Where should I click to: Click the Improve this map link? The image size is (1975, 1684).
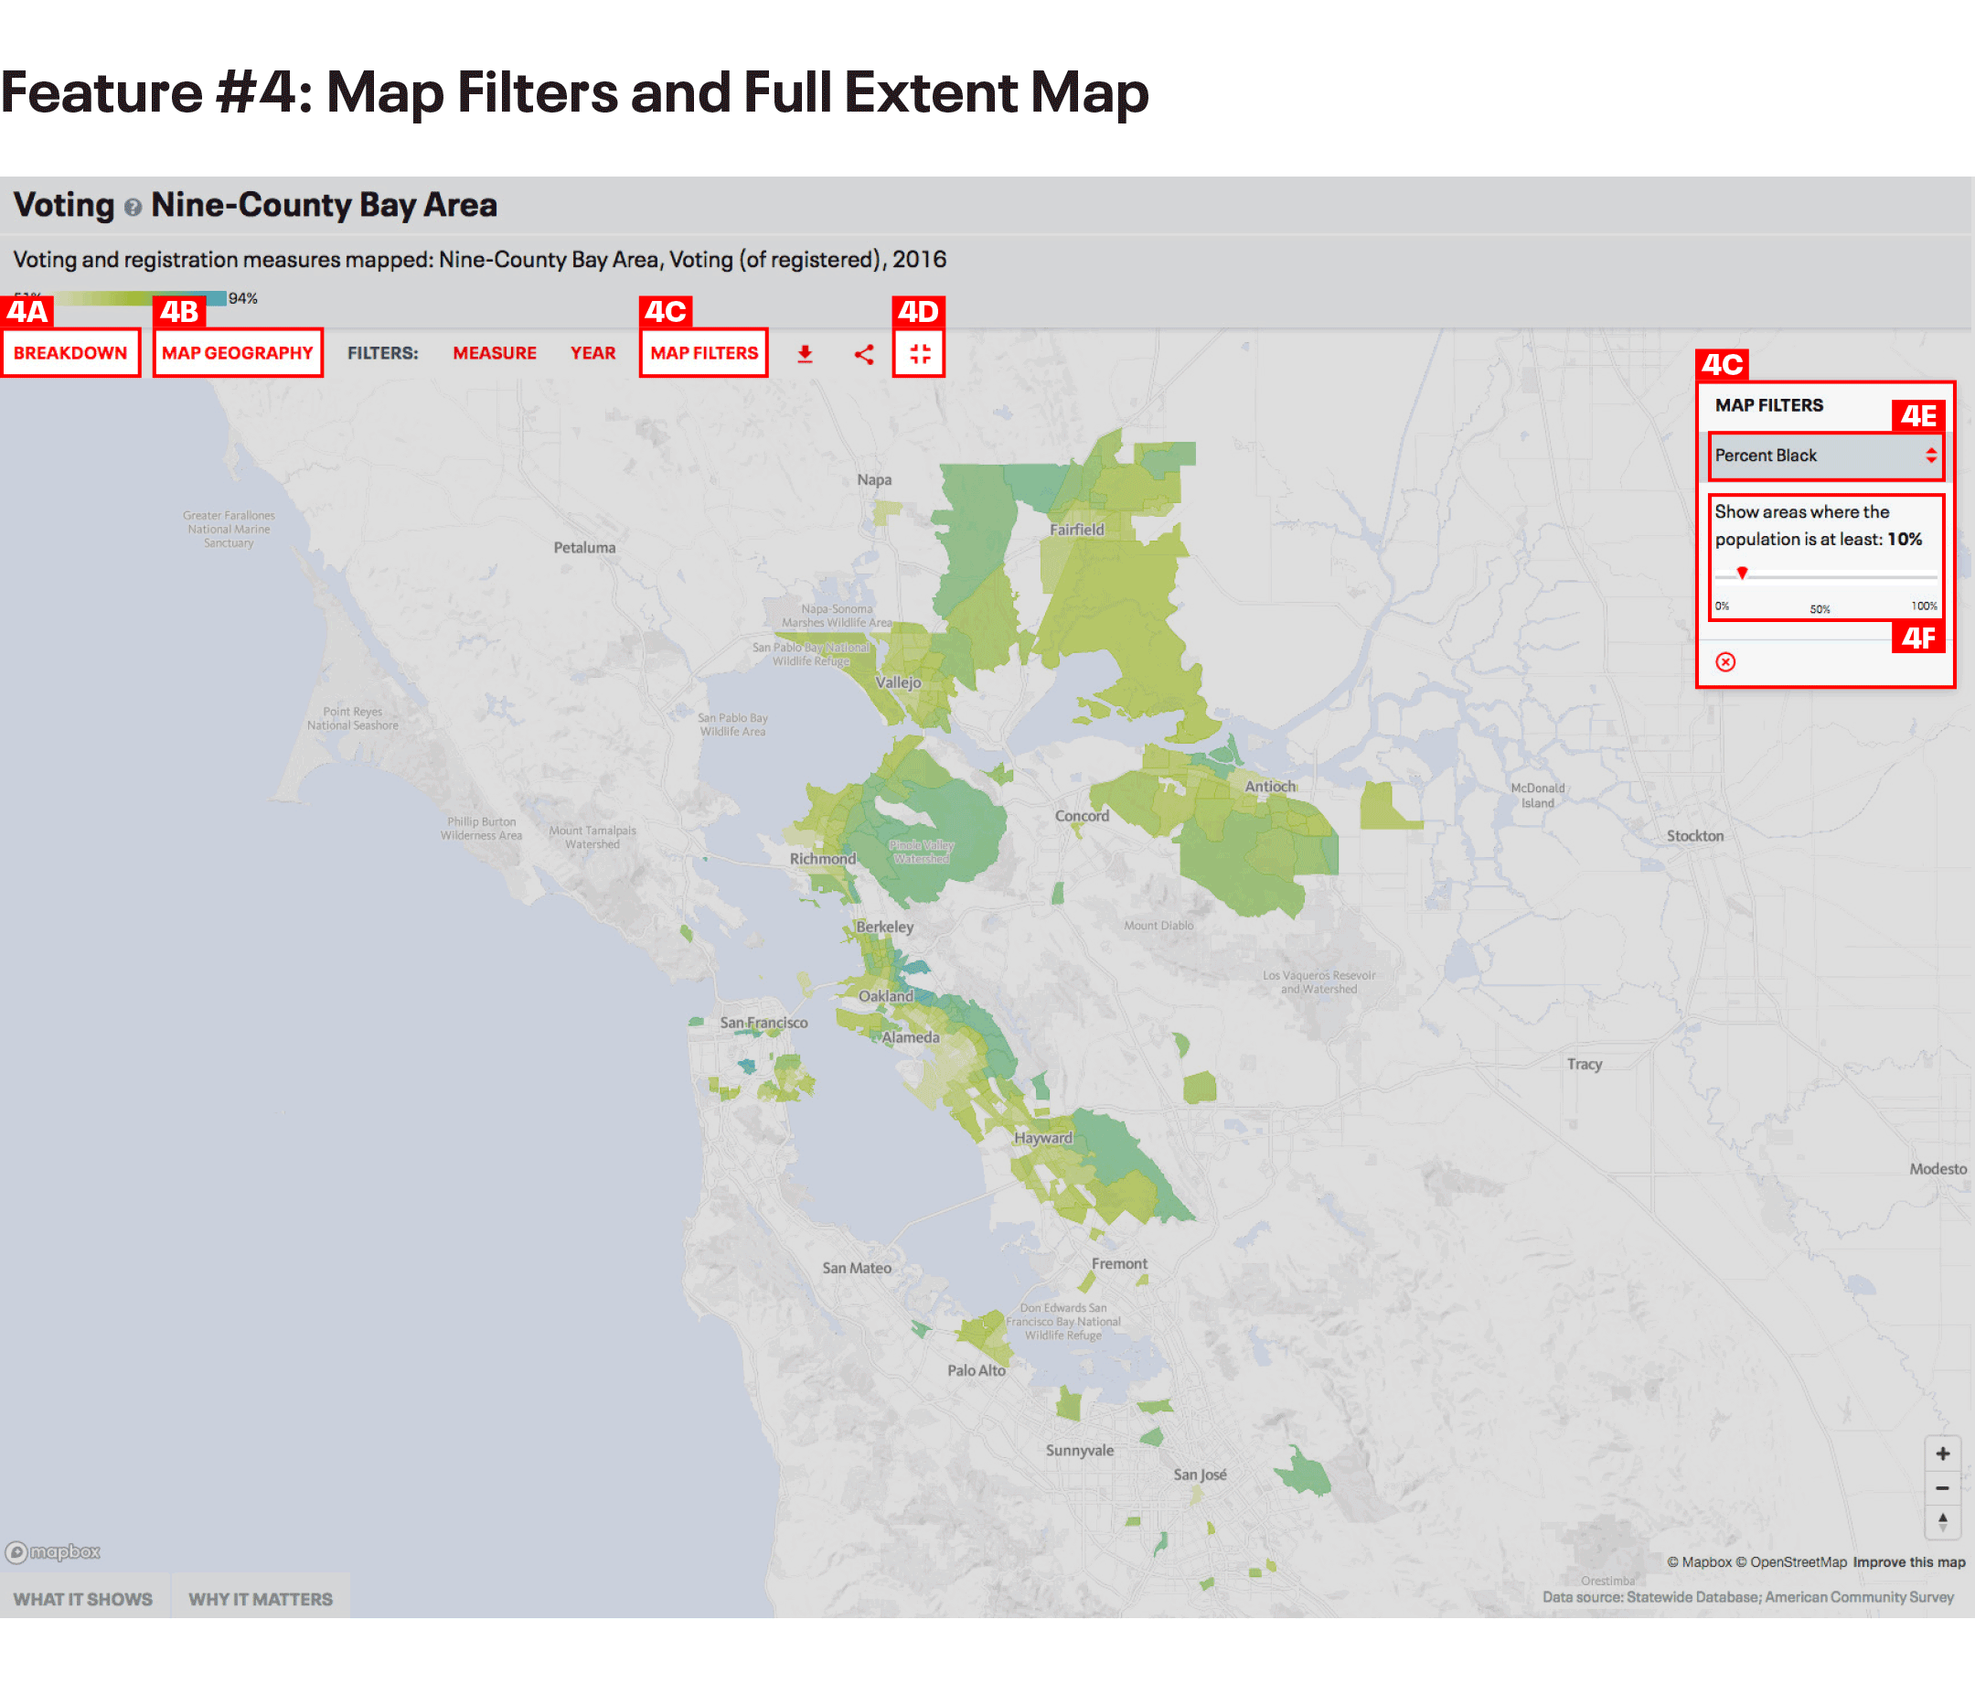coord(1907,1562)
